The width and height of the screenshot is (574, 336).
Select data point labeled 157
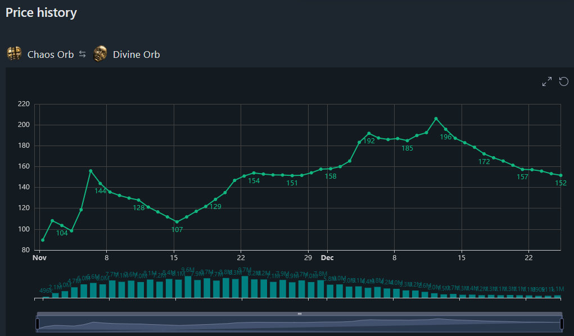coord(522,170)
